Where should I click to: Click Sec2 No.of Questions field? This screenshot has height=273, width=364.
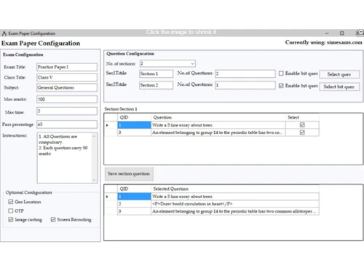(245, 85)
